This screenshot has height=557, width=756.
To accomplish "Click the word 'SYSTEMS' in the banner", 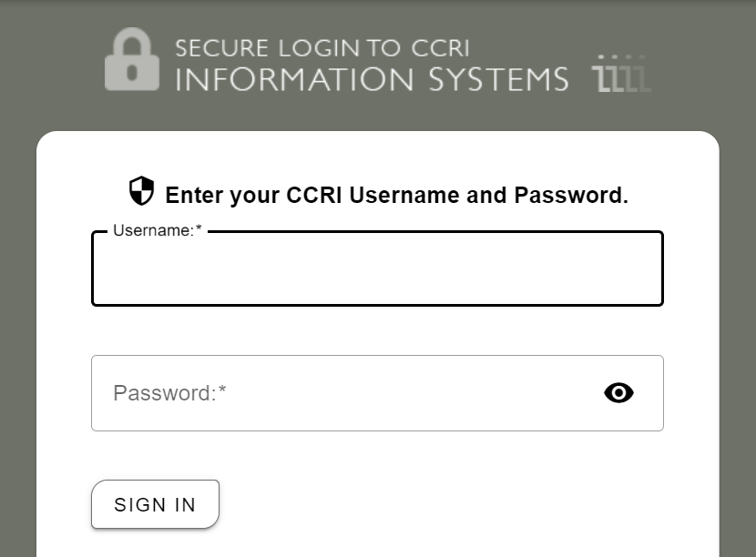I will click(499, 79).
